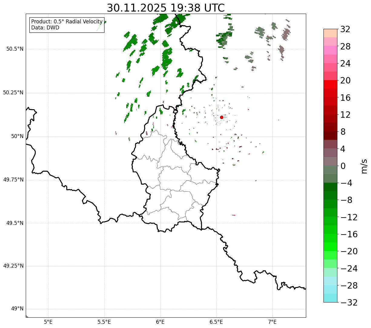Click the bright lime green swatch above −20
This screenshot has height=328, width=371.
tap(330, 247)
